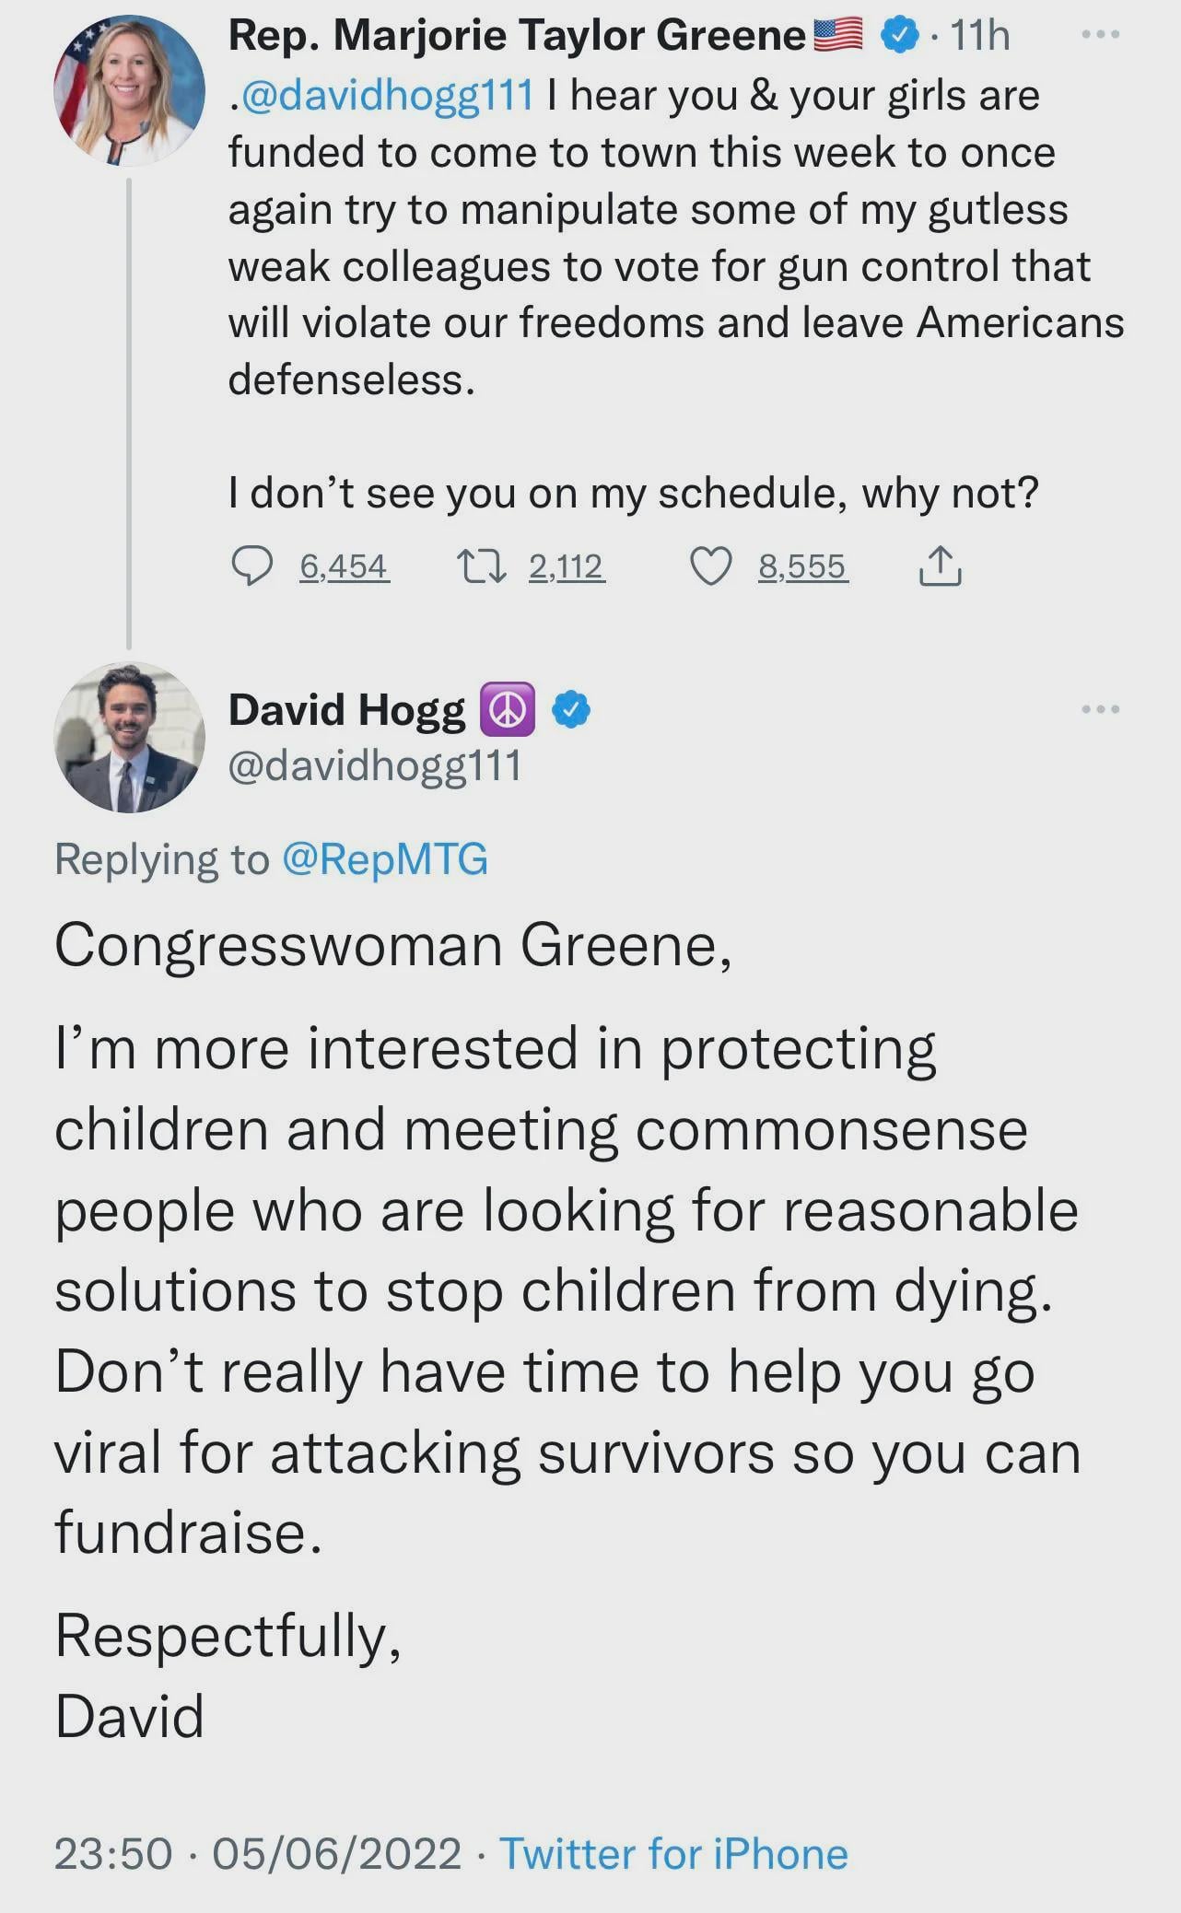Open the @RepMTG reply link
Viewport: 1181px width, 1913px height.
(x=384, y=859)
